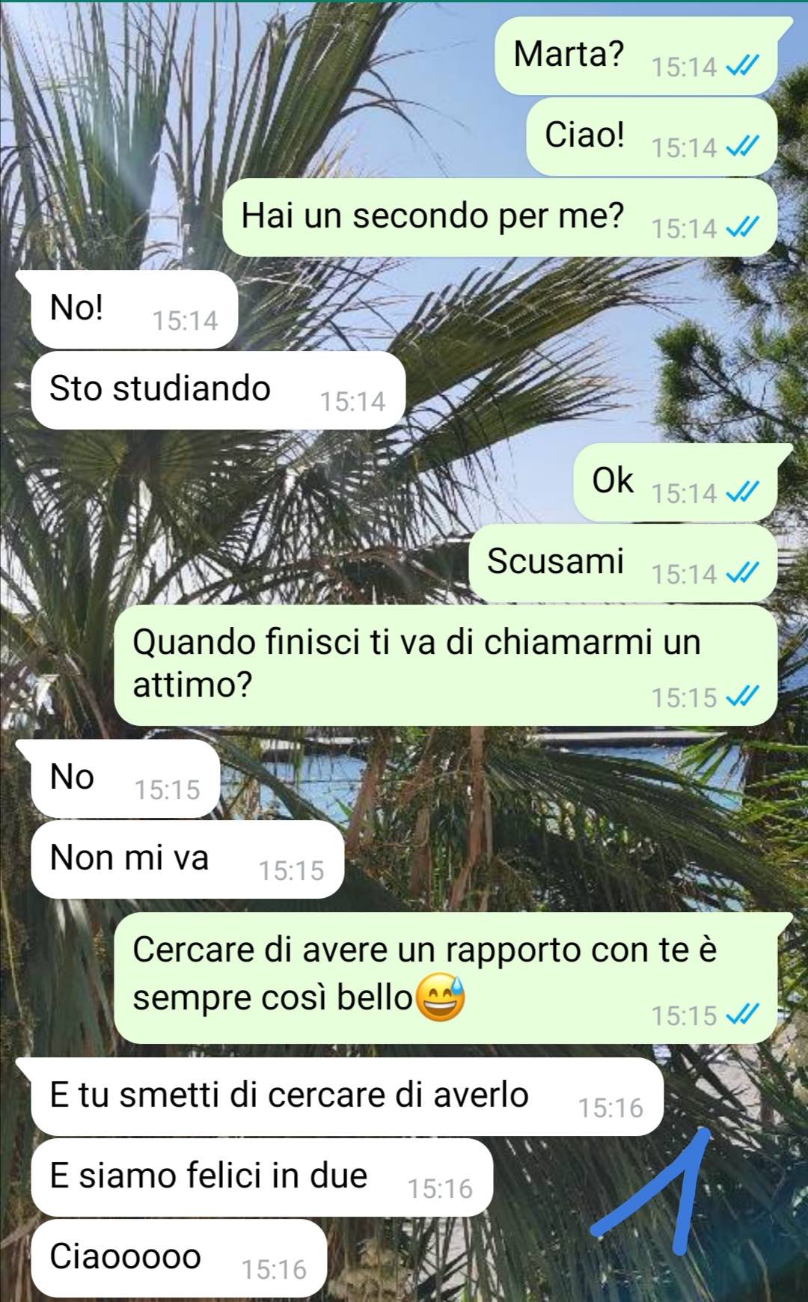Tap the double check marks beside "Ciao!"
Image resolution: width=808 pixels, height=1302 pixels.
click(743, 147)
